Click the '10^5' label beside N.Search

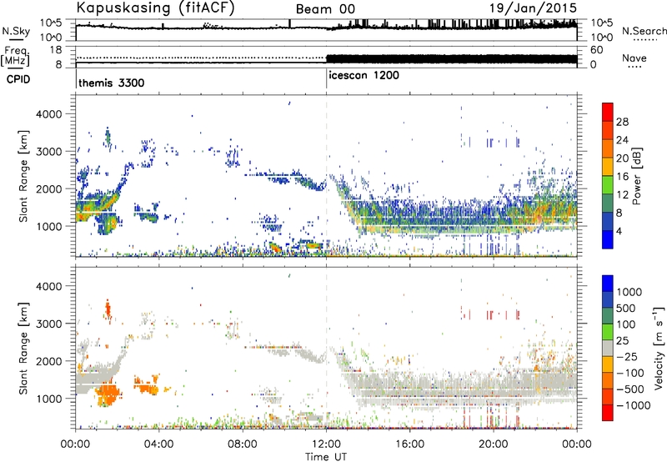click(x=601, y=23)
